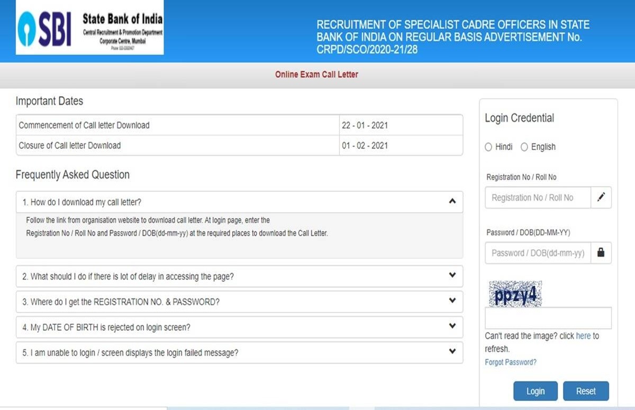The width and height of the screenshot is (635, 410).
Task: Click the Online Exam Call Letter heading
Action: point(316,74)
